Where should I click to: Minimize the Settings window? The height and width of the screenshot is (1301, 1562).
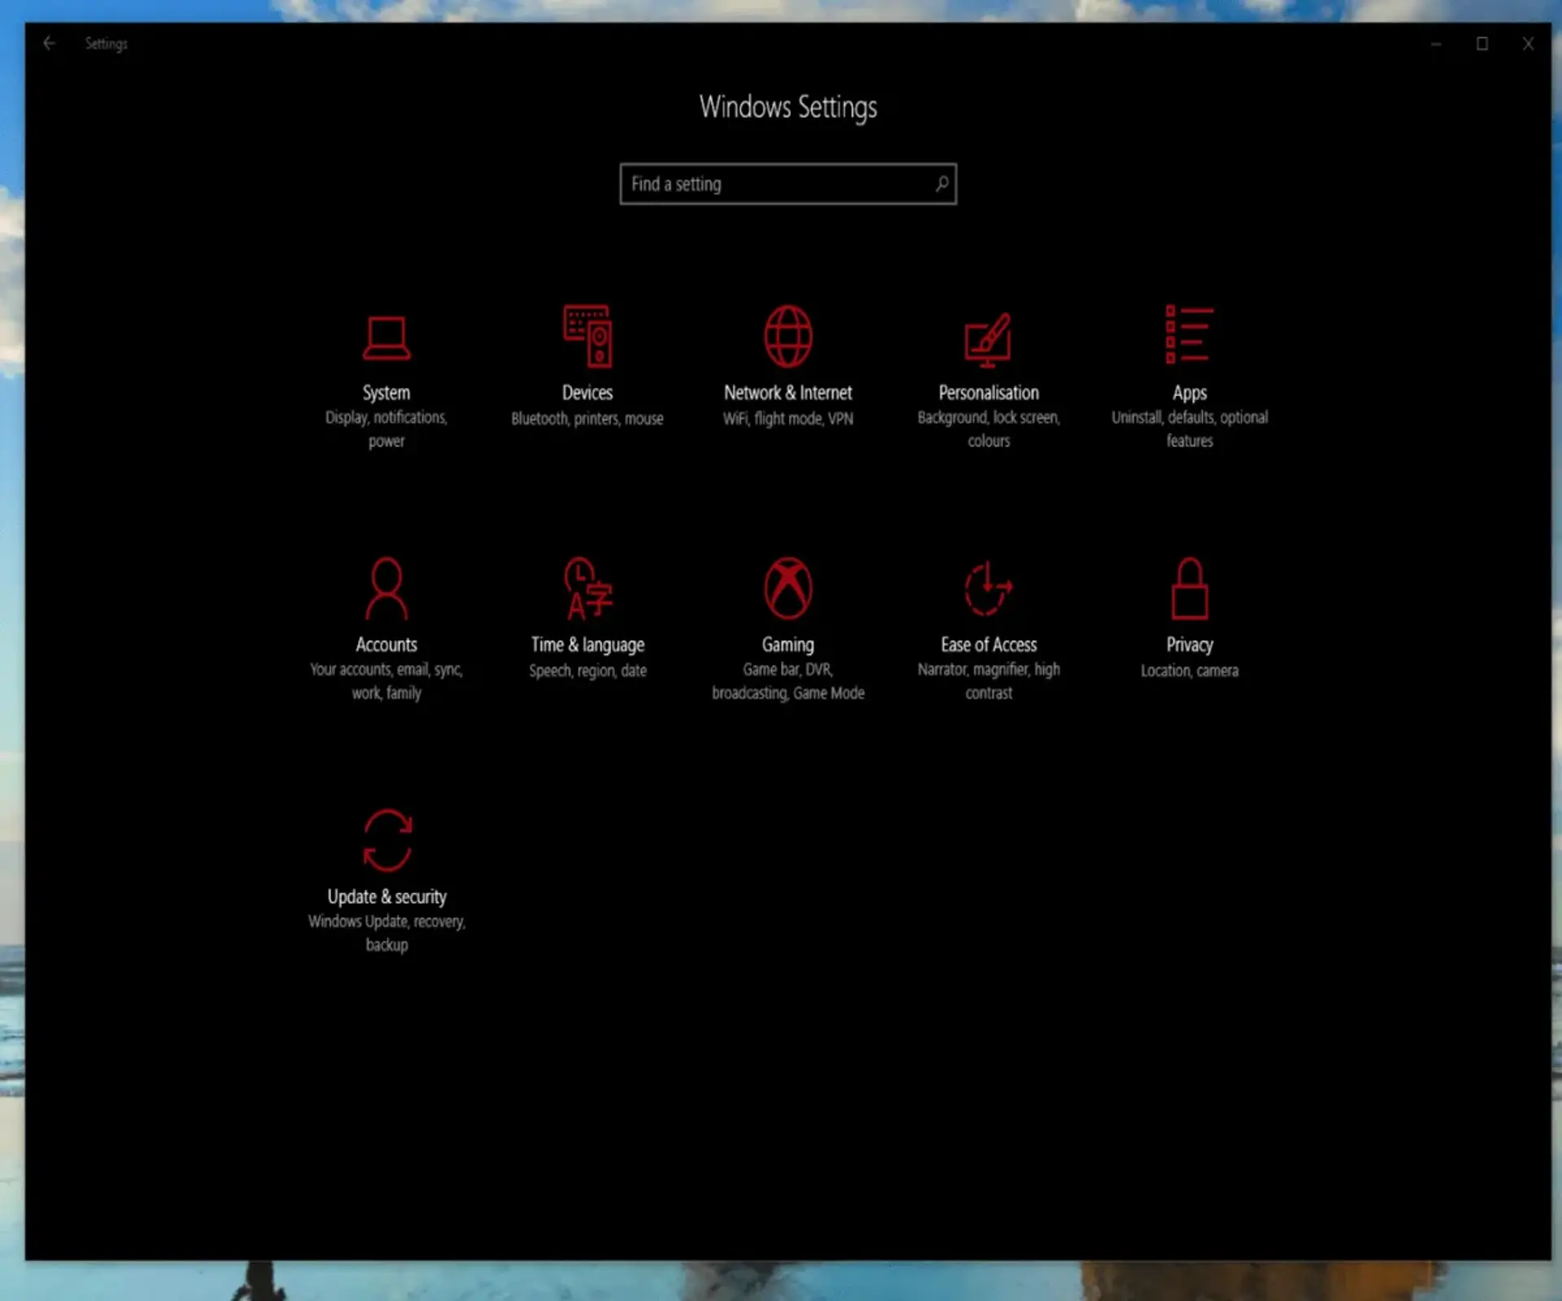pyautogui.click(x=1436, y=44)
